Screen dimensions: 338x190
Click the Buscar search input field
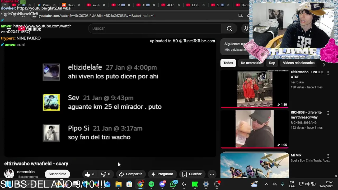tap(155, 28)
